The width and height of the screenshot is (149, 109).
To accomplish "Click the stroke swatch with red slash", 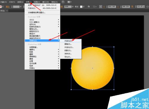I will 1,7.
